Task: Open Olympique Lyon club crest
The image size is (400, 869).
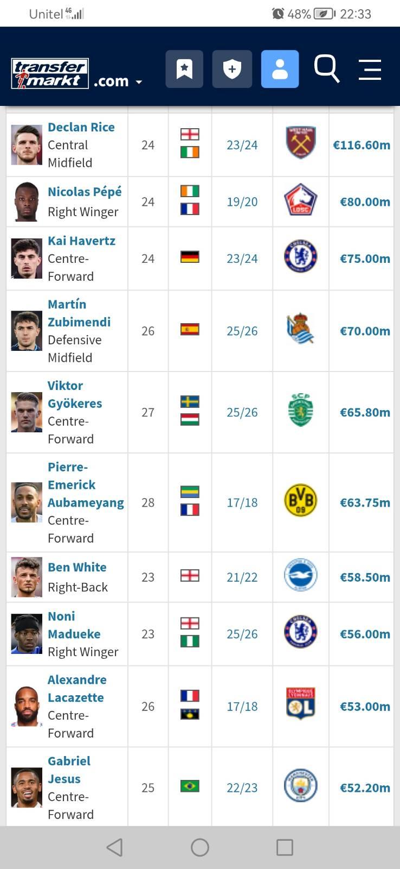Action: tap(300, 704)
